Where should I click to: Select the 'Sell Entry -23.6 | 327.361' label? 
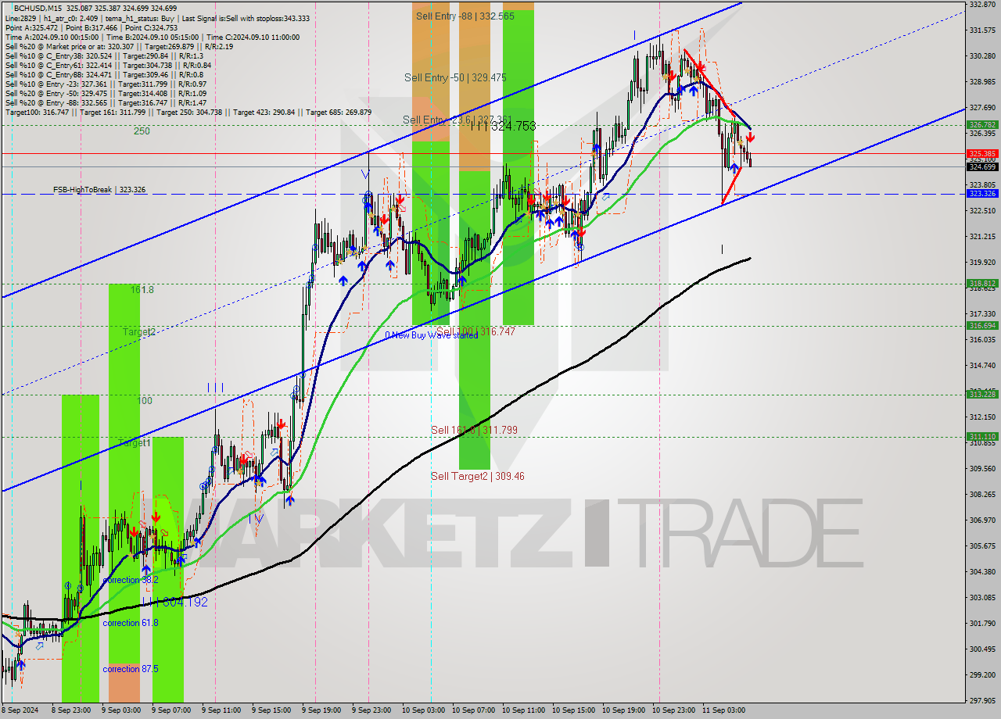coord(457,120)
